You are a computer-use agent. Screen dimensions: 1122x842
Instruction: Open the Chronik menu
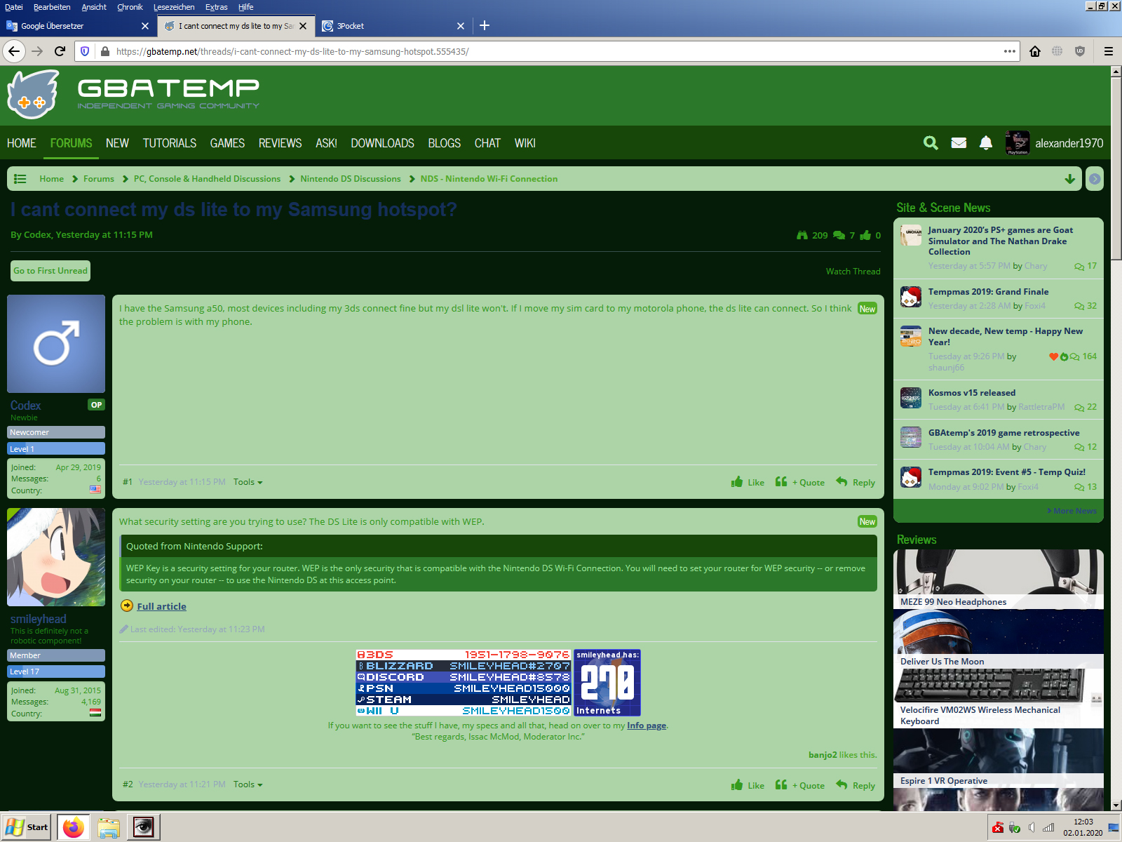coord(130,7)
